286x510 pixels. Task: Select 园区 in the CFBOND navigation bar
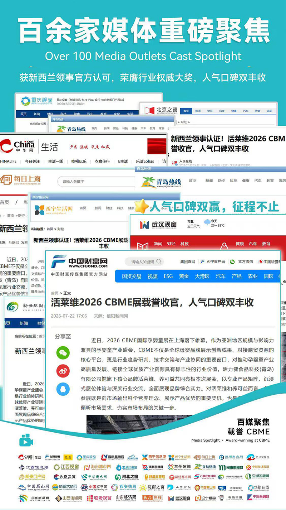(268, 276)
